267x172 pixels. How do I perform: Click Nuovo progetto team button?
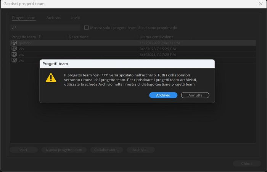click(x=64, y=150)
